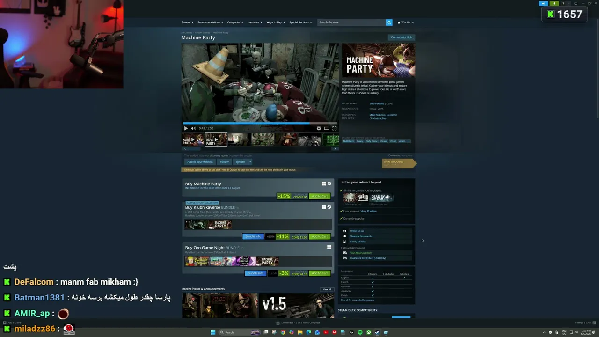Search the store input field

351,22
